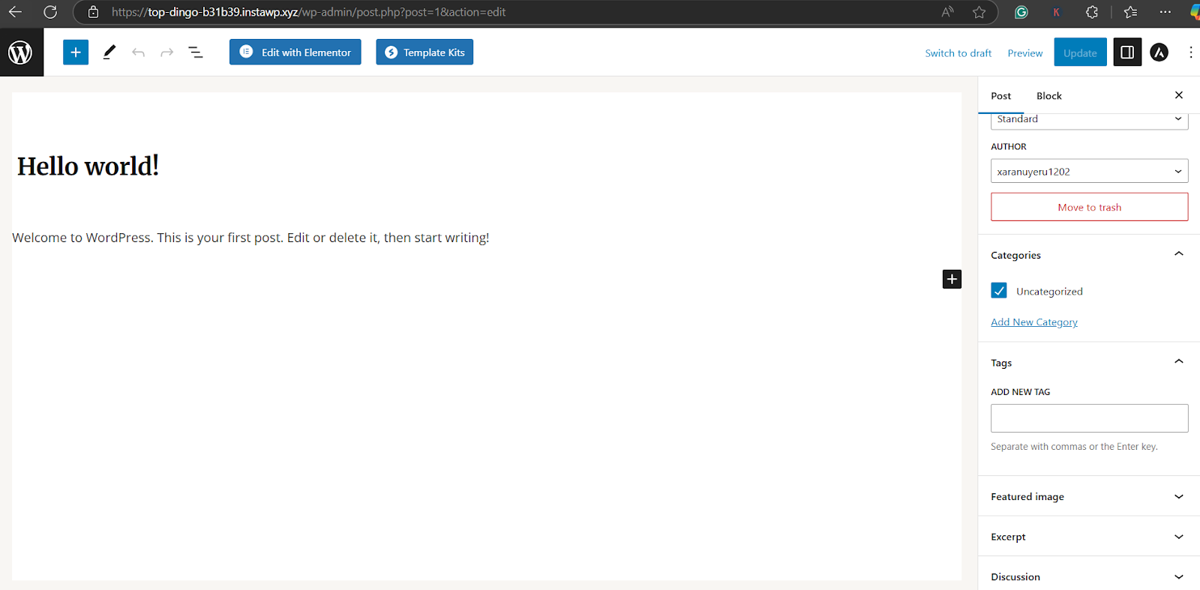
Task: Click the browser address bar URL
Action: [x=308, y=12]
